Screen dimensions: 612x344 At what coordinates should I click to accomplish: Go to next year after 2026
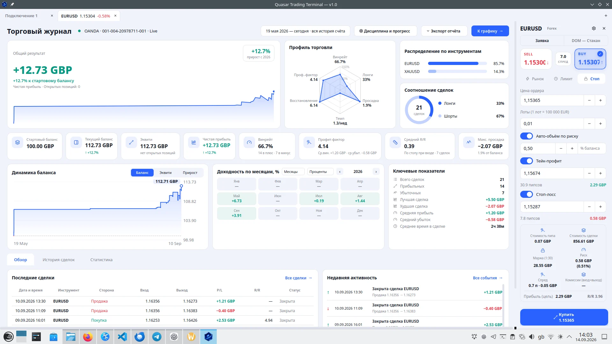[376, 172]
